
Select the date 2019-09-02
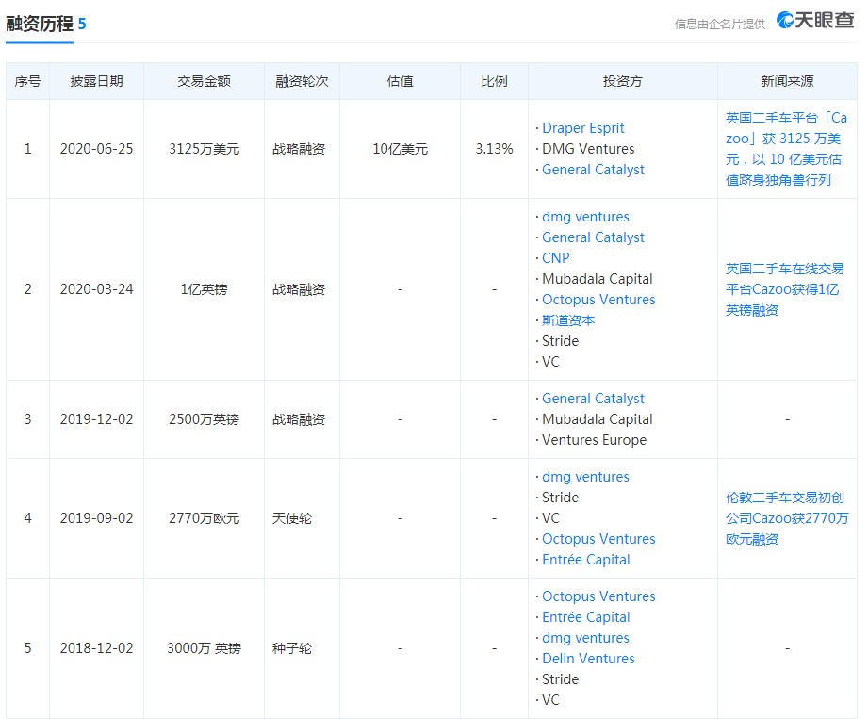click(96, 518)
